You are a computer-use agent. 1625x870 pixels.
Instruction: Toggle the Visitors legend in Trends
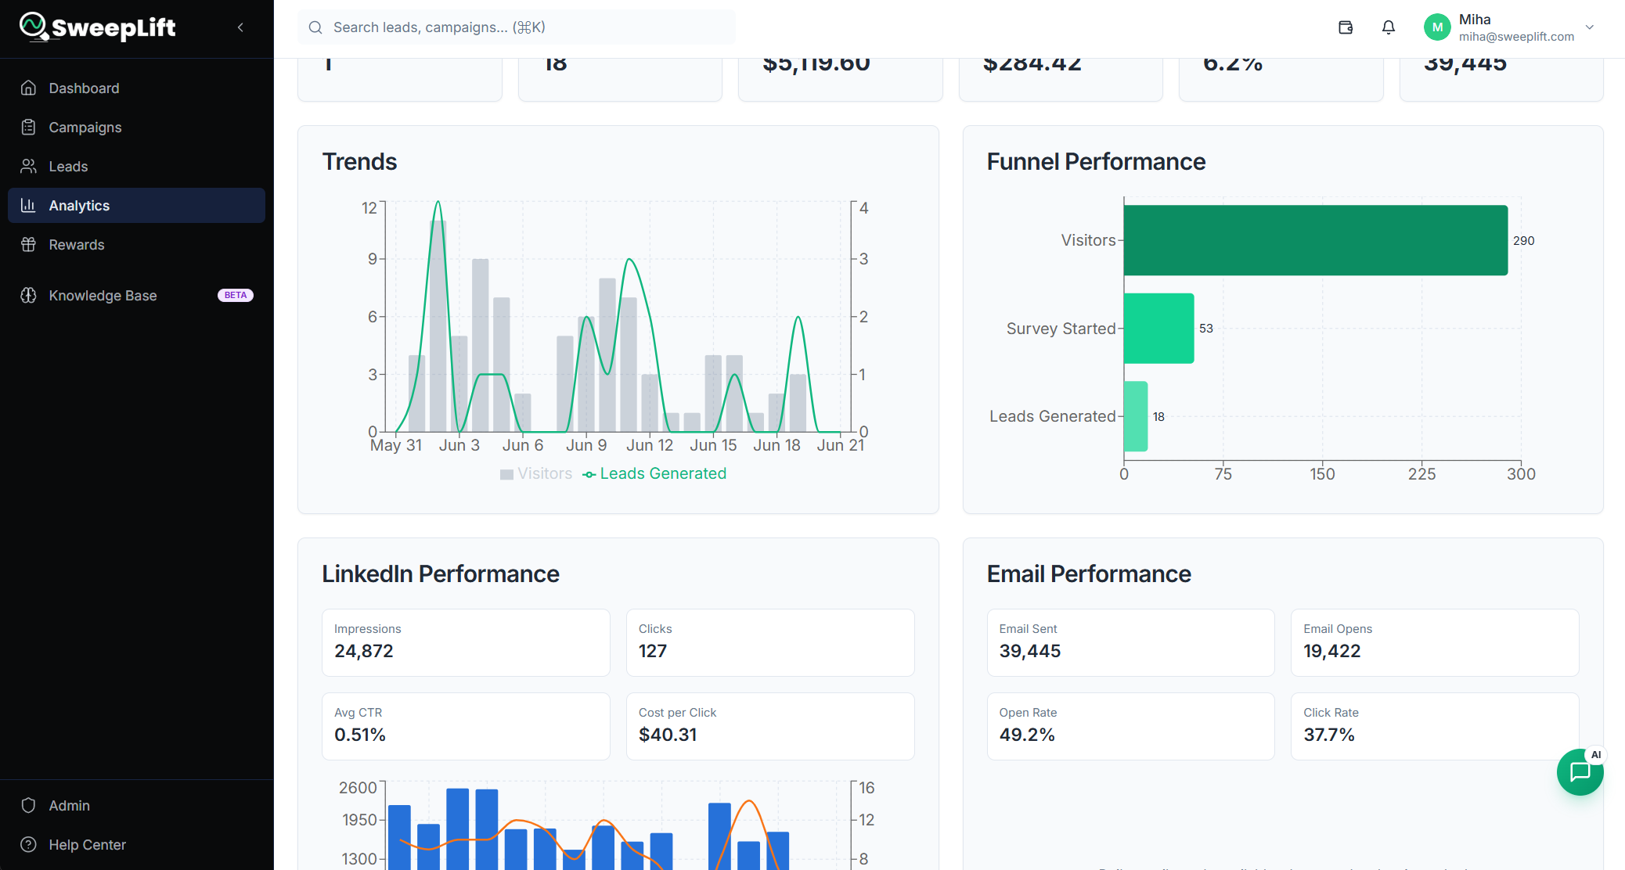pos(536,474)
